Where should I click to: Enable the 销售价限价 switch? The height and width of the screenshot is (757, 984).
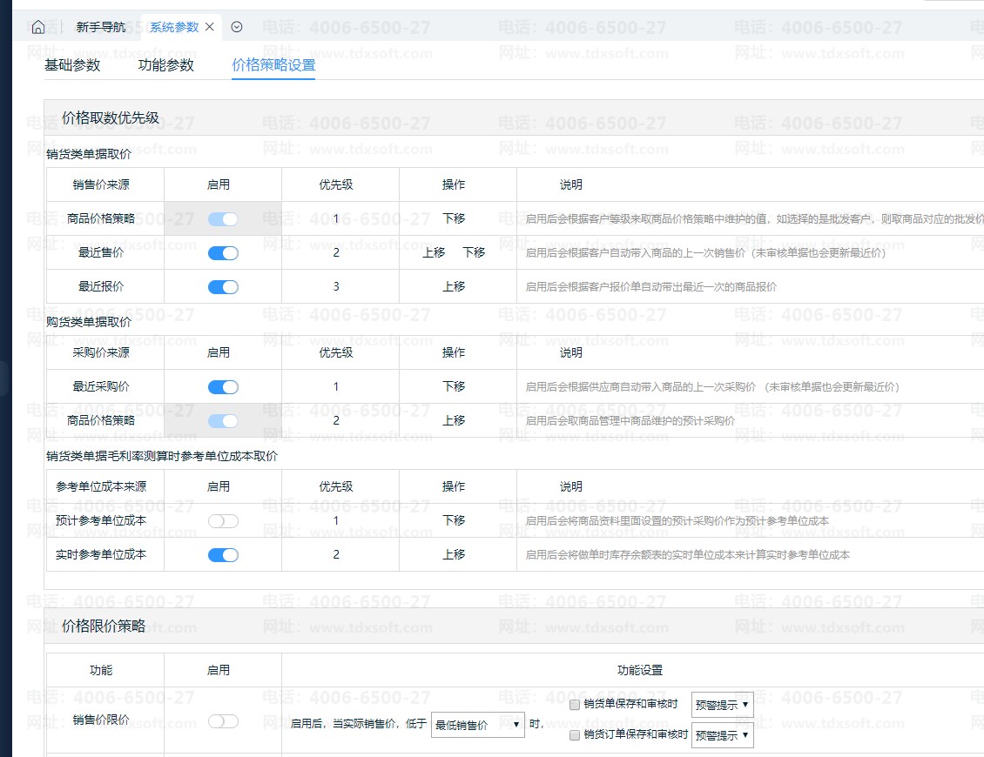[223, 721]
